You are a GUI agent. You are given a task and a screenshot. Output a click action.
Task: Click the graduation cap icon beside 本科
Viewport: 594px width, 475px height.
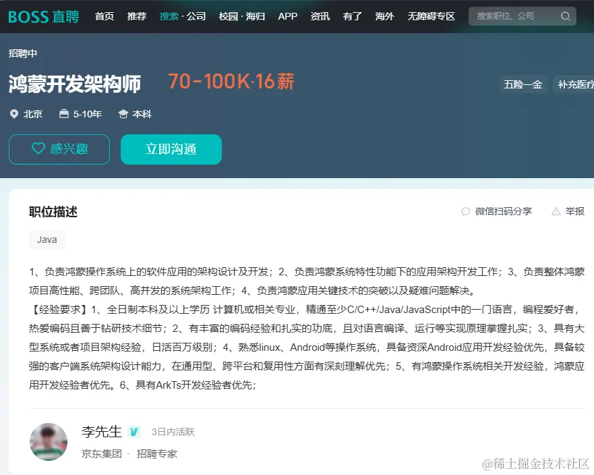[x=123, y=114]
